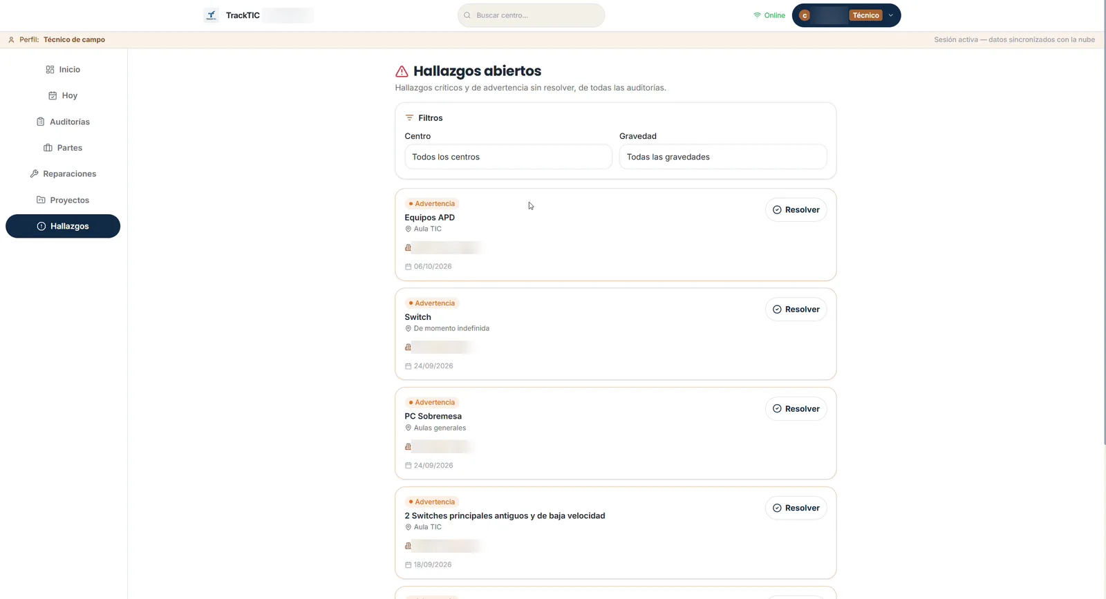Click the building icon in PC Sobremesa card
This screenshot has width=1106, height=599.
pos(408,447)
